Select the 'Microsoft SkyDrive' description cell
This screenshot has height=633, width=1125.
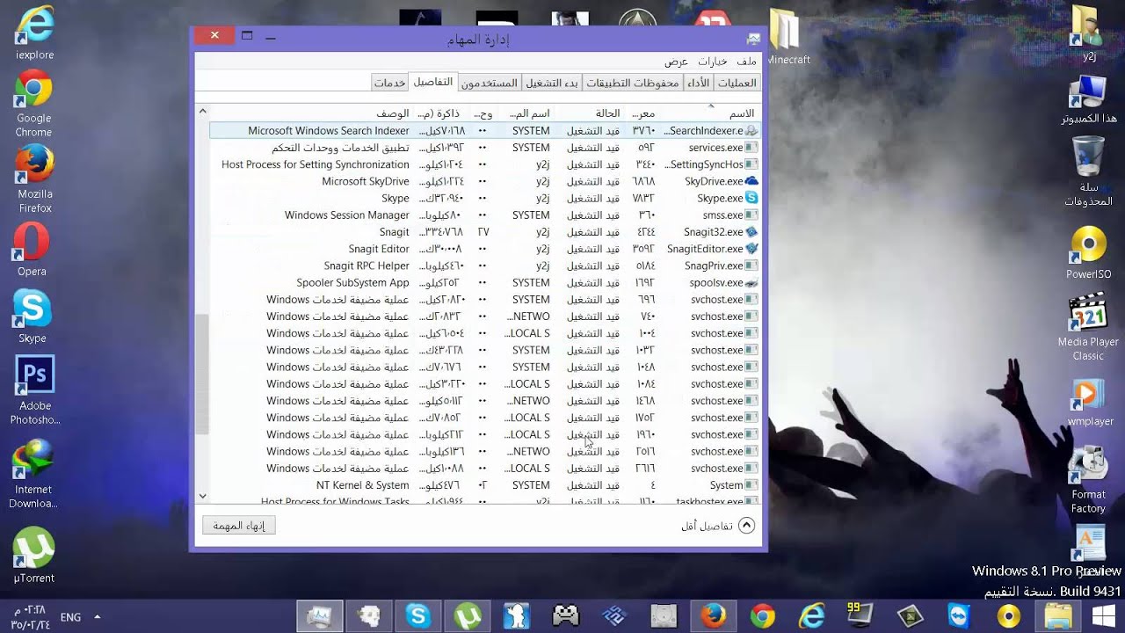pyautogui.click(x=366, y=182)
